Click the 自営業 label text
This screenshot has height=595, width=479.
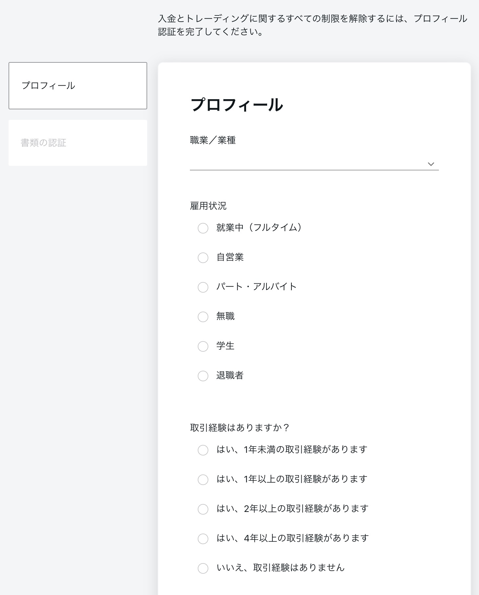coord(230,257)
